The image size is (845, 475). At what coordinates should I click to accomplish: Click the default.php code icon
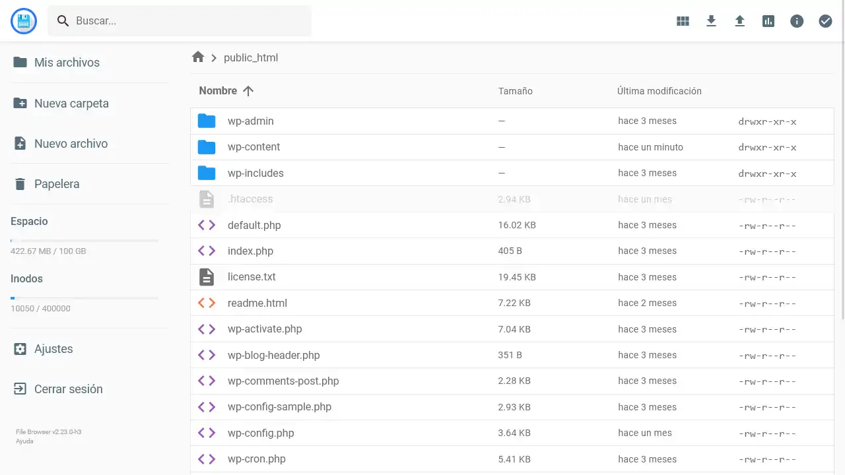click(207, 225)
